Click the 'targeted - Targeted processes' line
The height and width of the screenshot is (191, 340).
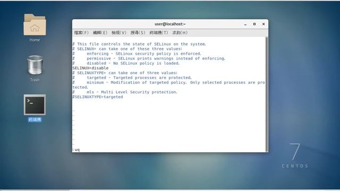132,77
